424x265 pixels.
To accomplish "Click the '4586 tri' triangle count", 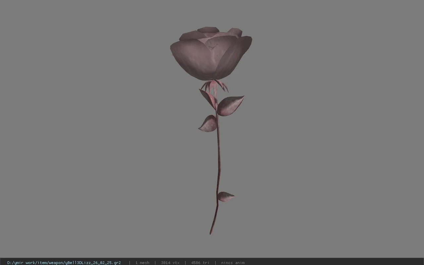I will click(x=200, y=263).
